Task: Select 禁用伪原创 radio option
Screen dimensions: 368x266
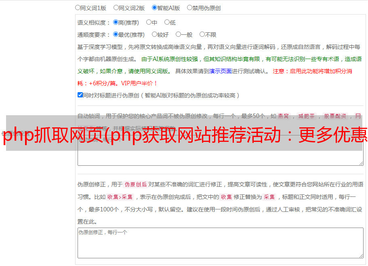Action: click(189, 8)
